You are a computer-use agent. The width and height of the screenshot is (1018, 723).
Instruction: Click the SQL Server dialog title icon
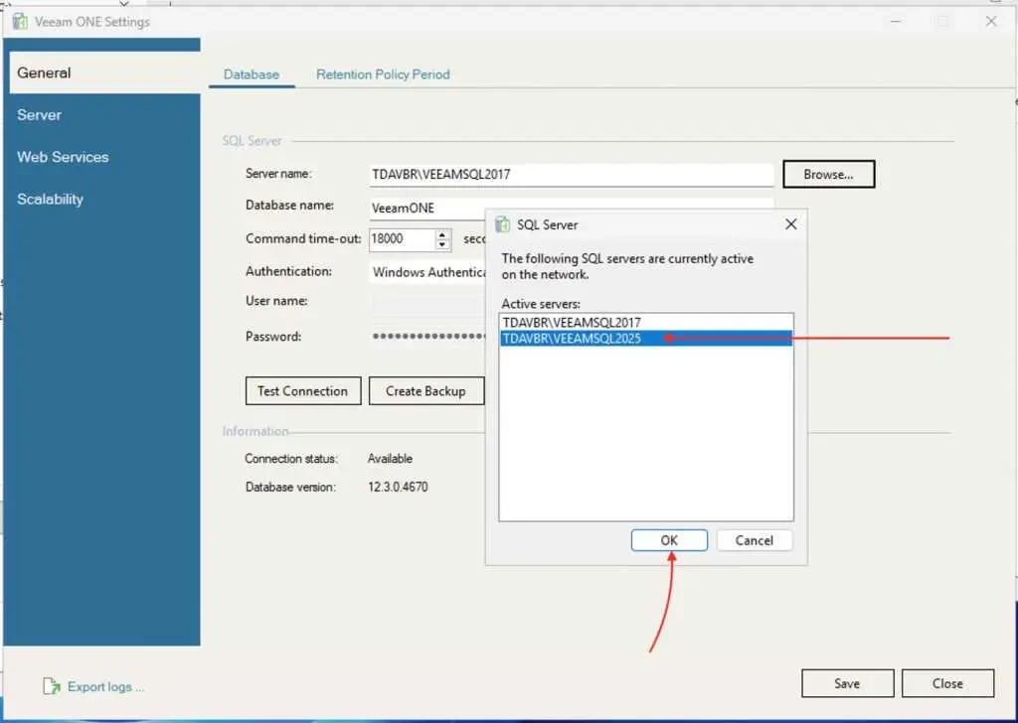502,224
